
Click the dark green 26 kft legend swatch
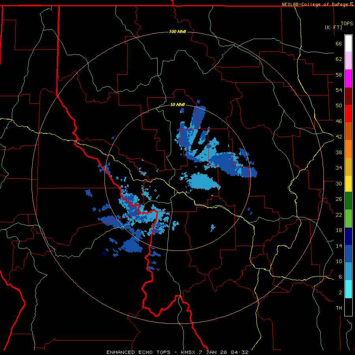click(348, 201)
